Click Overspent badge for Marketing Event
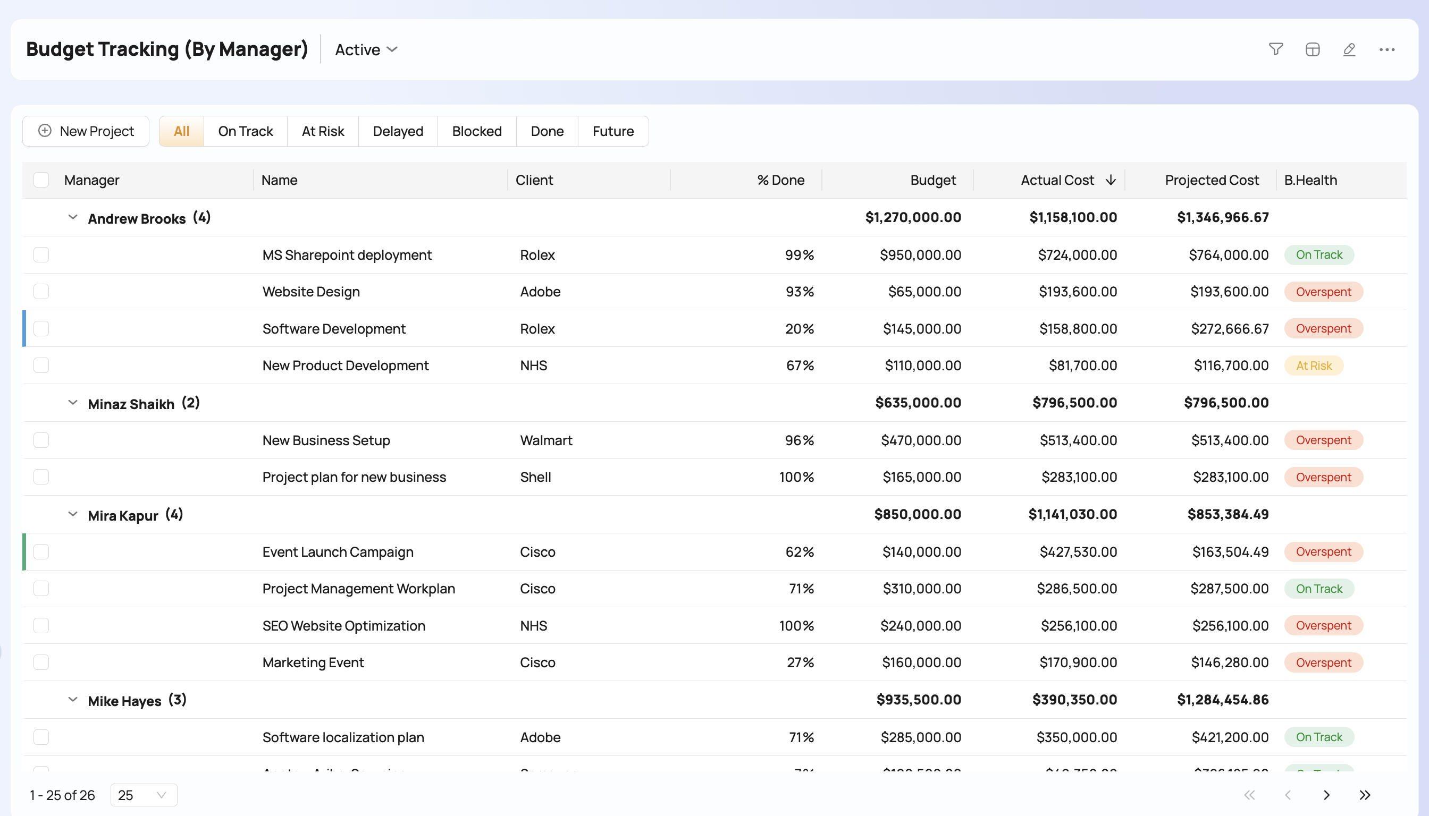The image size is (1429, 816). click(1323, 662)
